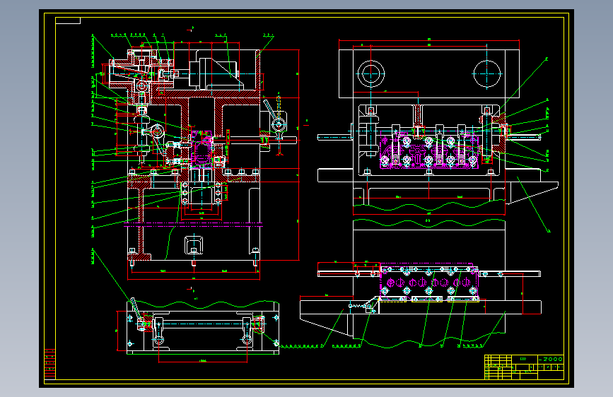Click the "-2000" text in title block
This screenshot has height=397, width=613.
tap(551, 359)
